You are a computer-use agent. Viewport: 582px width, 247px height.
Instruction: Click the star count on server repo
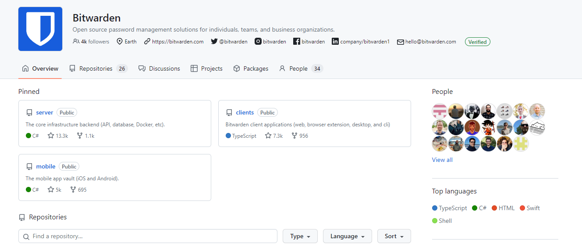pyautogui.click(x=58, y=136)
